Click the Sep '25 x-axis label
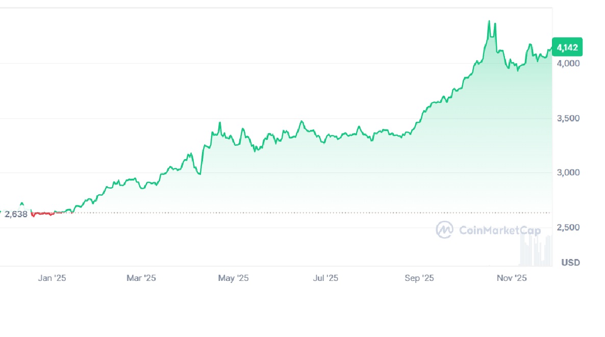This screenshot has width=605, height=337. [419, 278]
